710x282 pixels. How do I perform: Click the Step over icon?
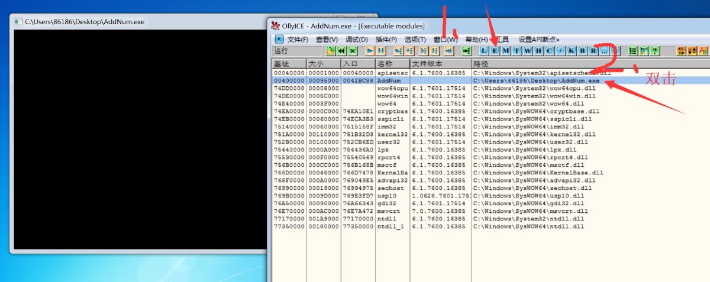coord(409,51)
